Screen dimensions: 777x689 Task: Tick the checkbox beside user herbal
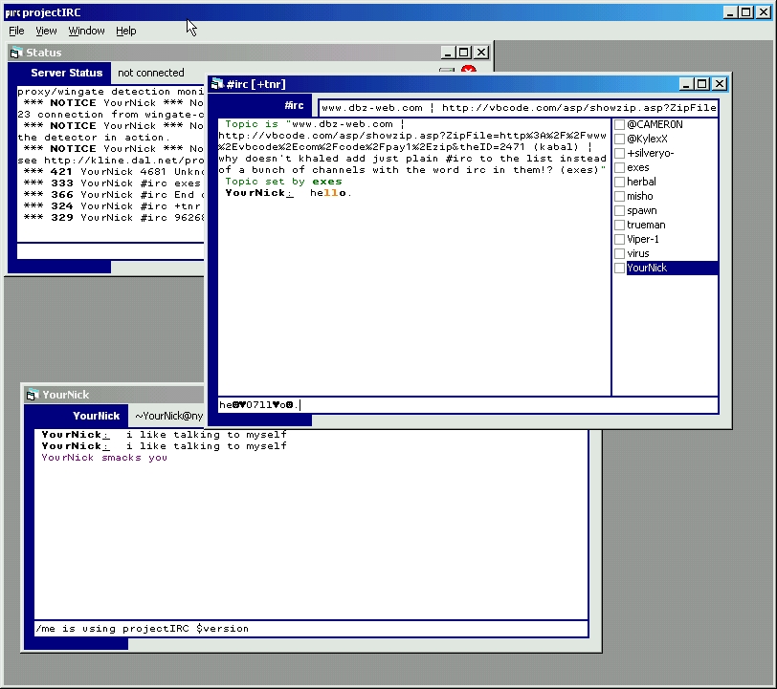click(x=620, y=182)
